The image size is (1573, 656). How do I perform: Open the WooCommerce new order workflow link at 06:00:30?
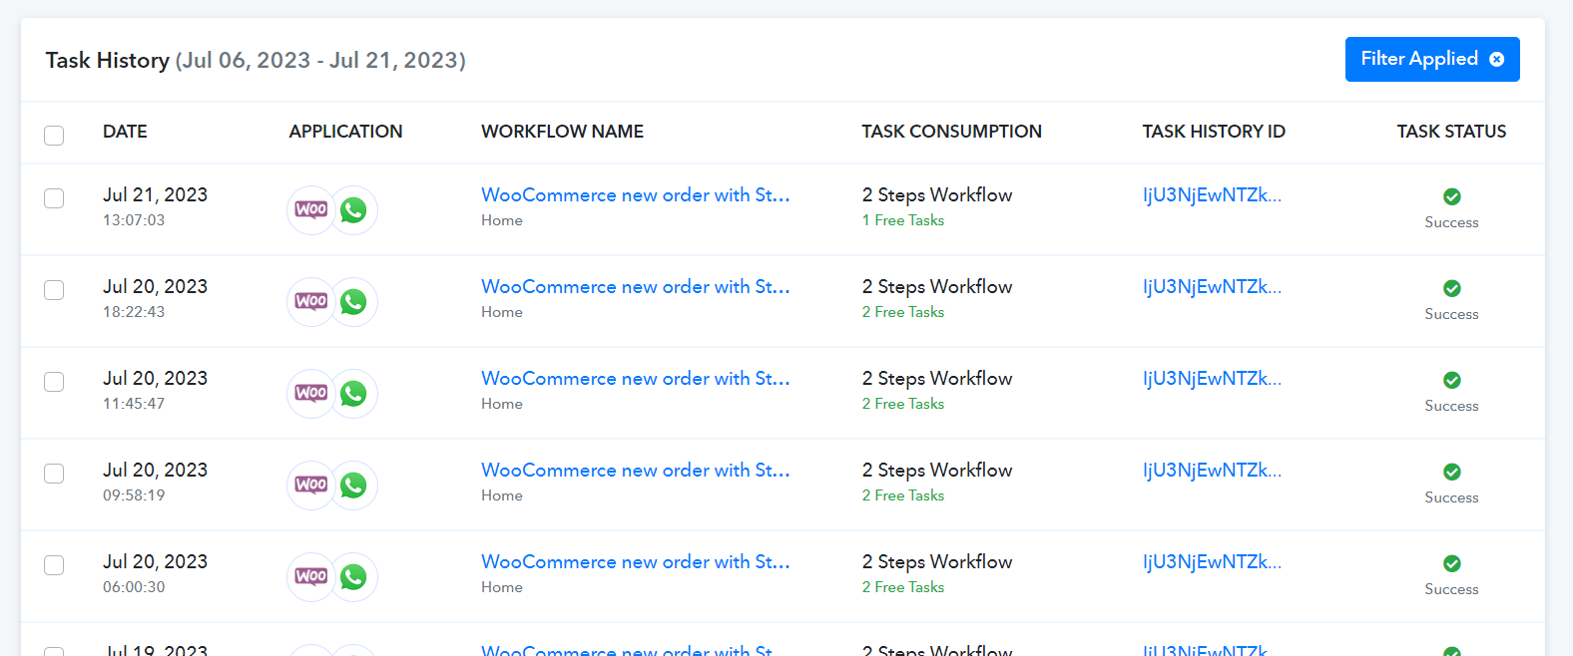[x=636, y=562]
